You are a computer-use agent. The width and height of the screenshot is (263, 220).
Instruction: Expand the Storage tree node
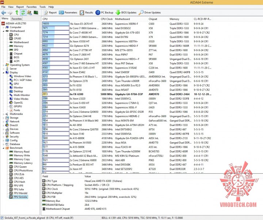point(3,118)
